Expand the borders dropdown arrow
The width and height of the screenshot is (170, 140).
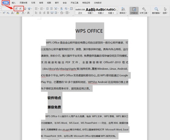click(69, 13)
